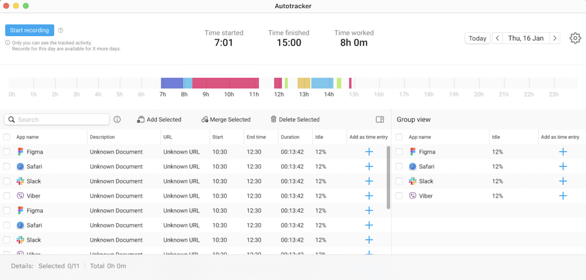The image size is (586, 280).
Task: Add Slack group as time entry
Action: (563, 181)
